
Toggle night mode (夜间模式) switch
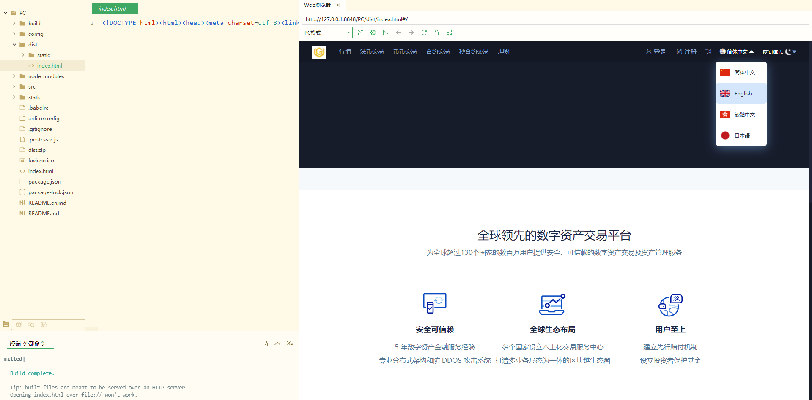pyautogui.click(x=779, y=52)
